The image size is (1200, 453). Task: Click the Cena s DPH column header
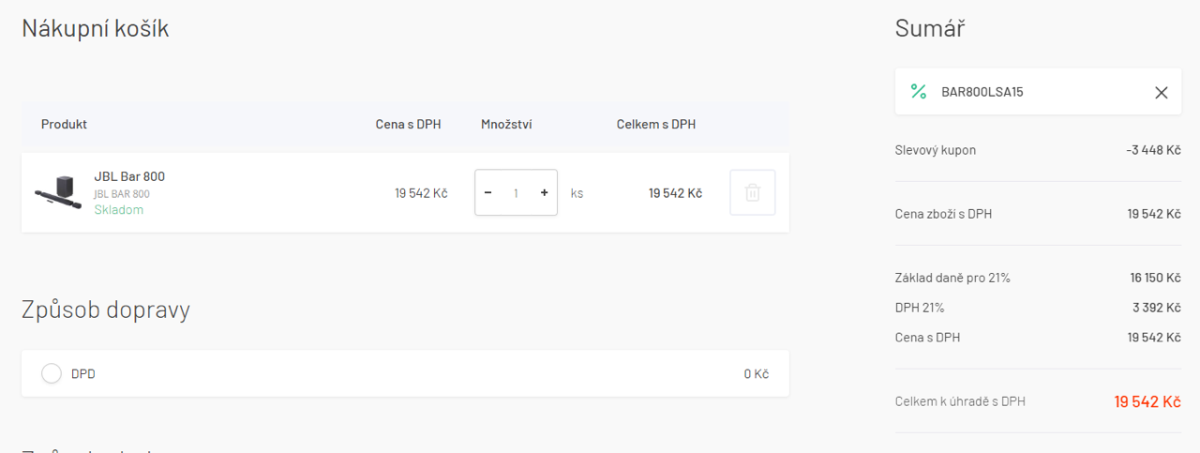408,124
